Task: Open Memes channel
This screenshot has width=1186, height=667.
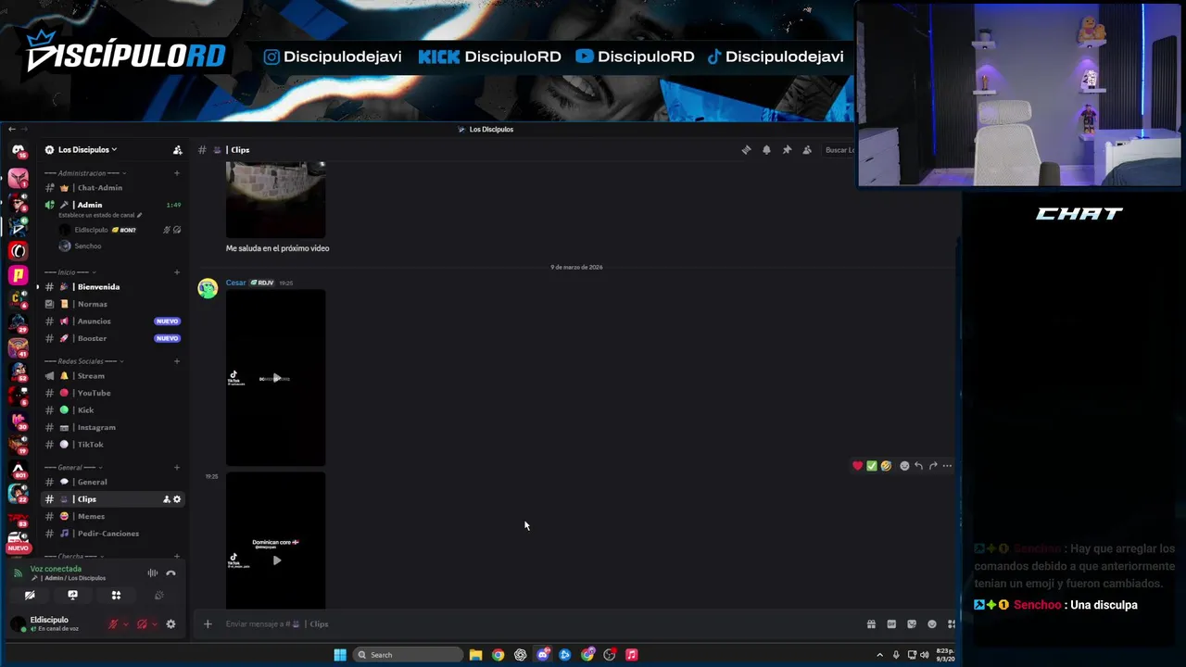Action: (x=112, y=516)
